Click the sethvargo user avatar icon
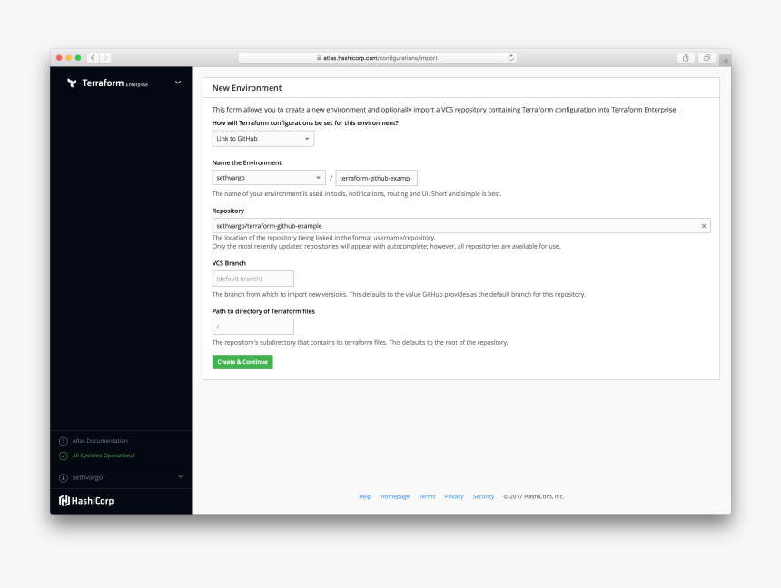Screen dimensions: 781x588 click(x=62, y=476)
